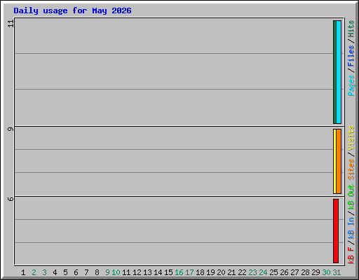Click the 'Visits' legend label
The width and height of the screenshot is (359, 280).
click(x=351, y=138)
